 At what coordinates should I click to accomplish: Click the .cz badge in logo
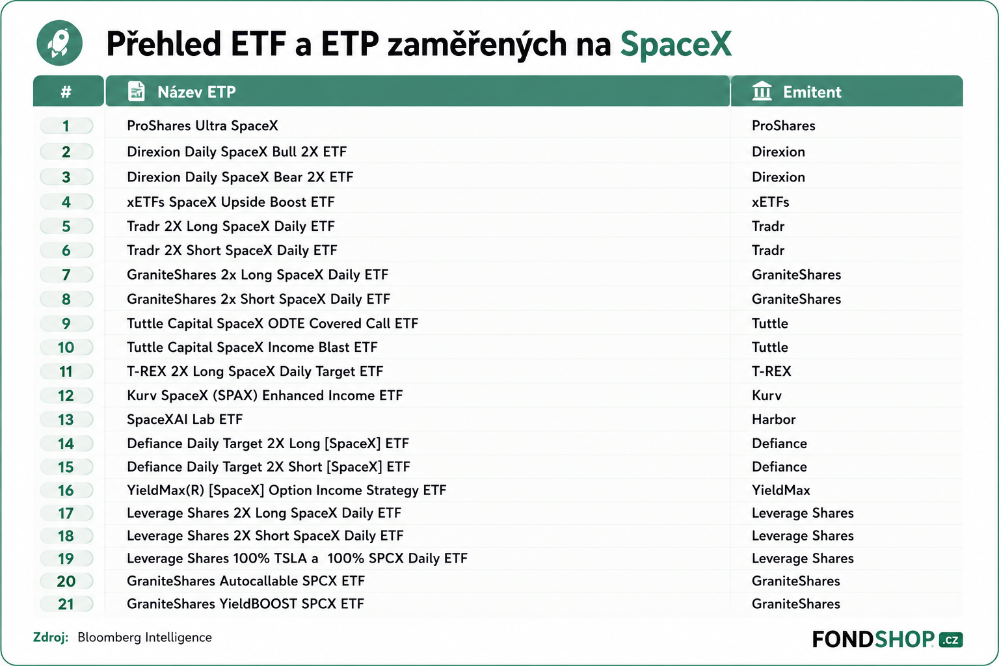(950, 640)
